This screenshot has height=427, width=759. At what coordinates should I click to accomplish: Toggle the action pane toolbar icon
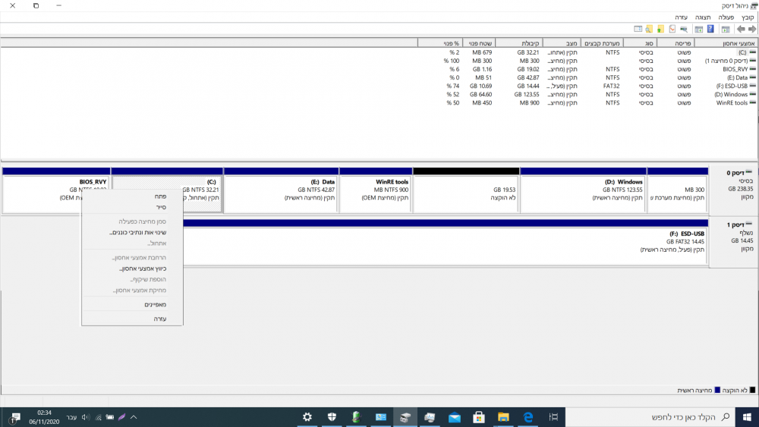pos(698,29)
